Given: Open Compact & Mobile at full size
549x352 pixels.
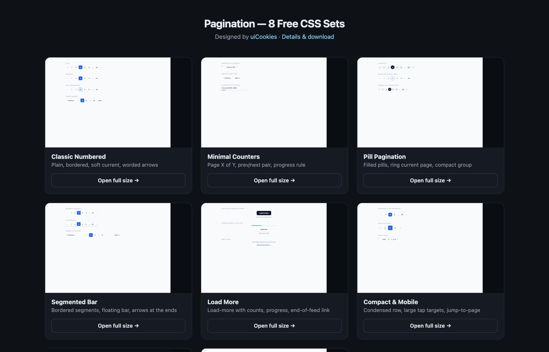Looking at the screenshot, I should (x=430, y=326).
